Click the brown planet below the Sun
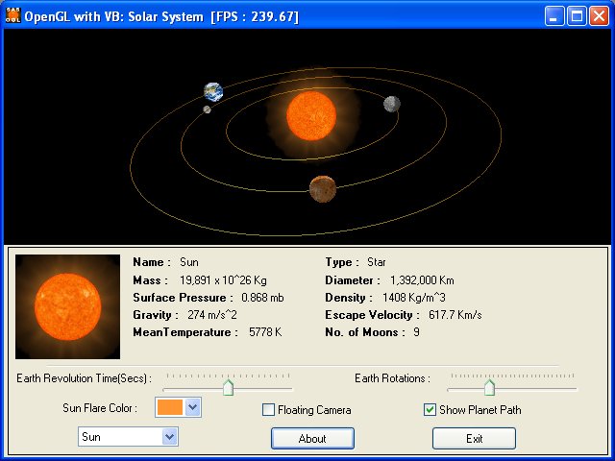This screenshot has width=615, height=461. coord(322,188)
